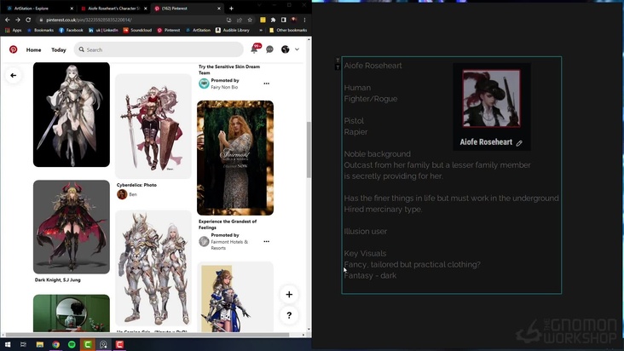Switch to Aiofe Roseheart's Character tab
Image resolution: width=624 pixels, height=351 pixels.
tap(113, 8)
